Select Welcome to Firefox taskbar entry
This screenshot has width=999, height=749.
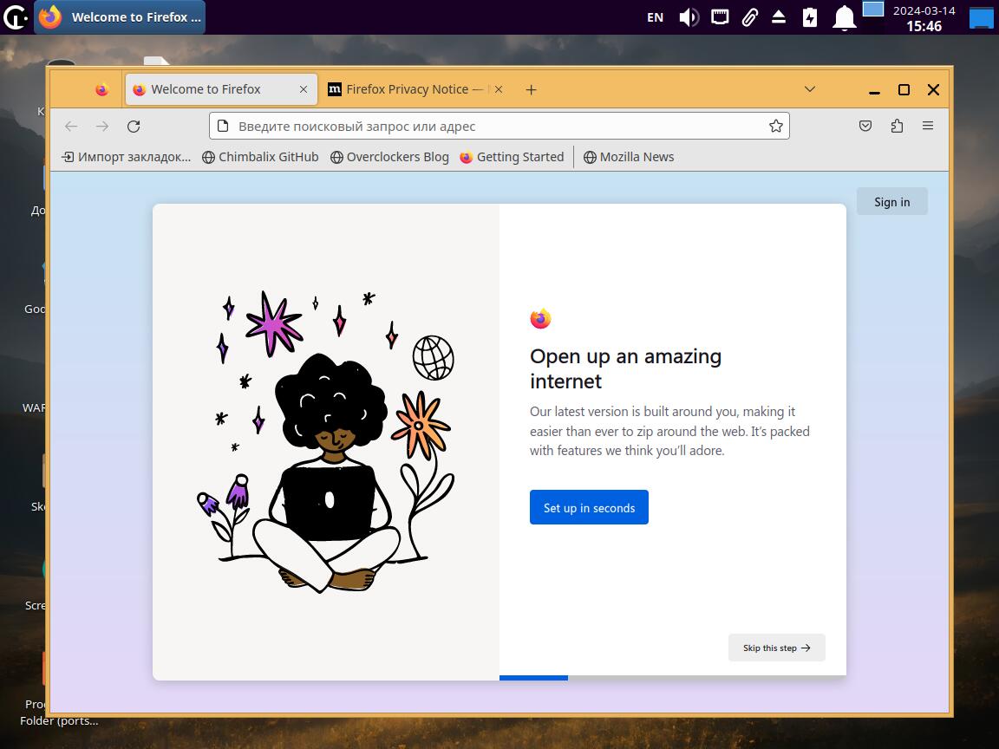120,17
